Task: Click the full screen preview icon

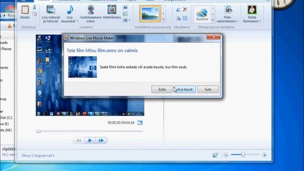Action: (x=140, y=123)
